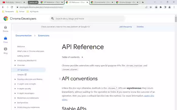Screen dimensions: 177x110
Task: Expand Best practices section
Action: point(15,103)
